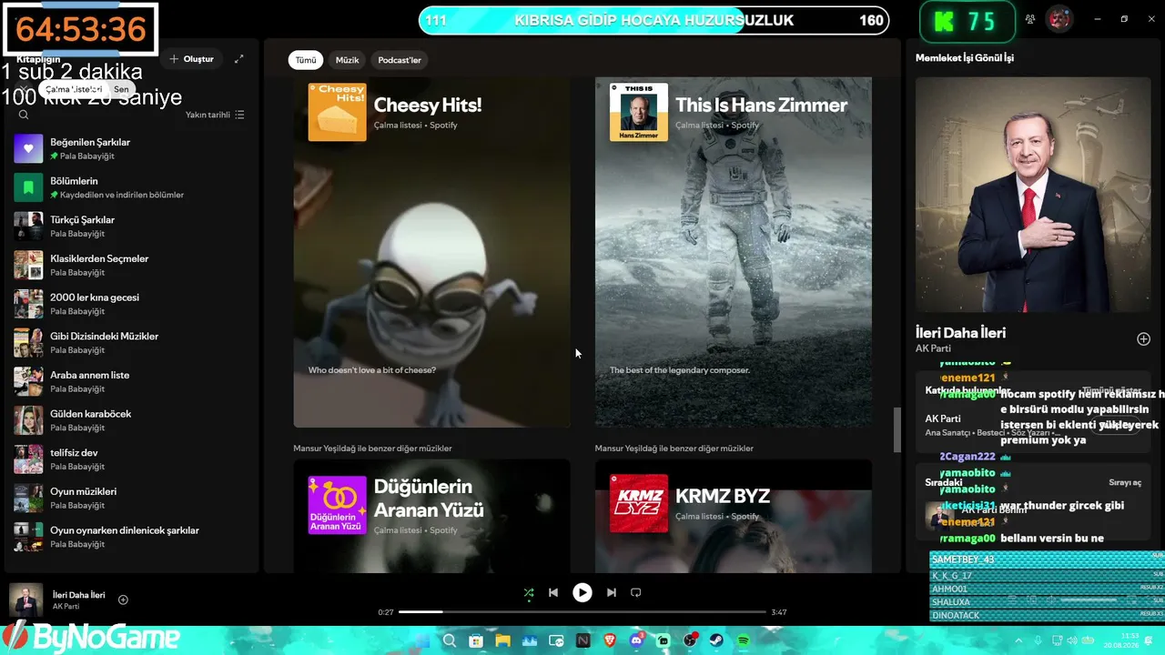The height and width of the screenshot is (655, 1165).
Task: Seek within the song progress bar
Action: pos(582,612)
